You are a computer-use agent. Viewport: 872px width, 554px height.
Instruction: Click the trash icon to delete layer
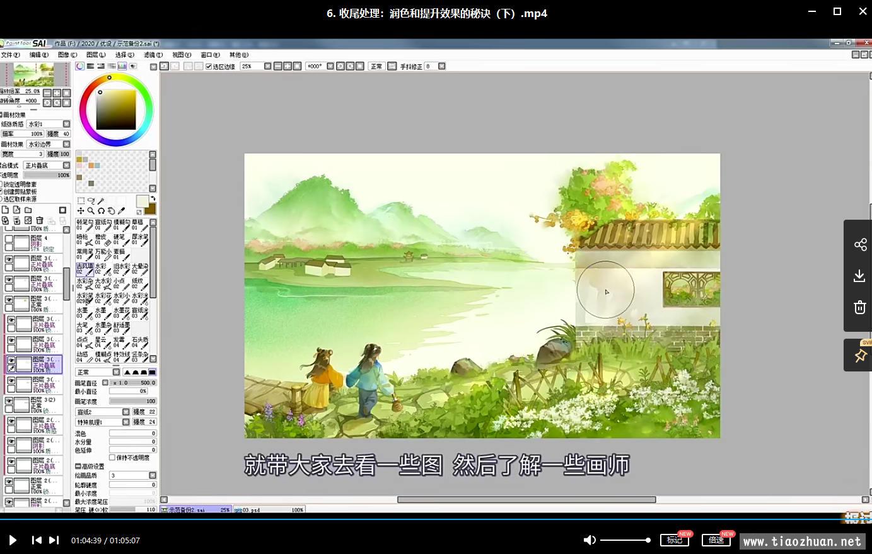pos(40,220)
